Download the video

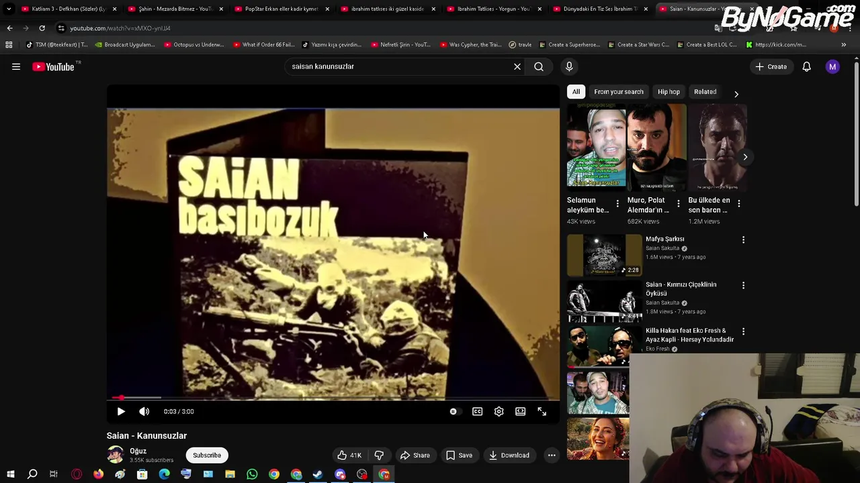(x=509, y=455)
